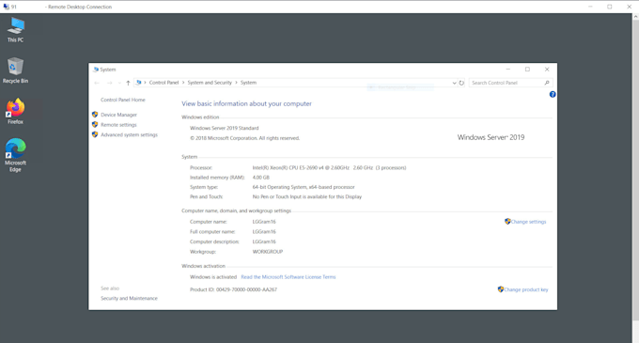The height and width of the screenshot is (343, 639).
Task: Open Advanced system settings link
Action: pos(129,134)
